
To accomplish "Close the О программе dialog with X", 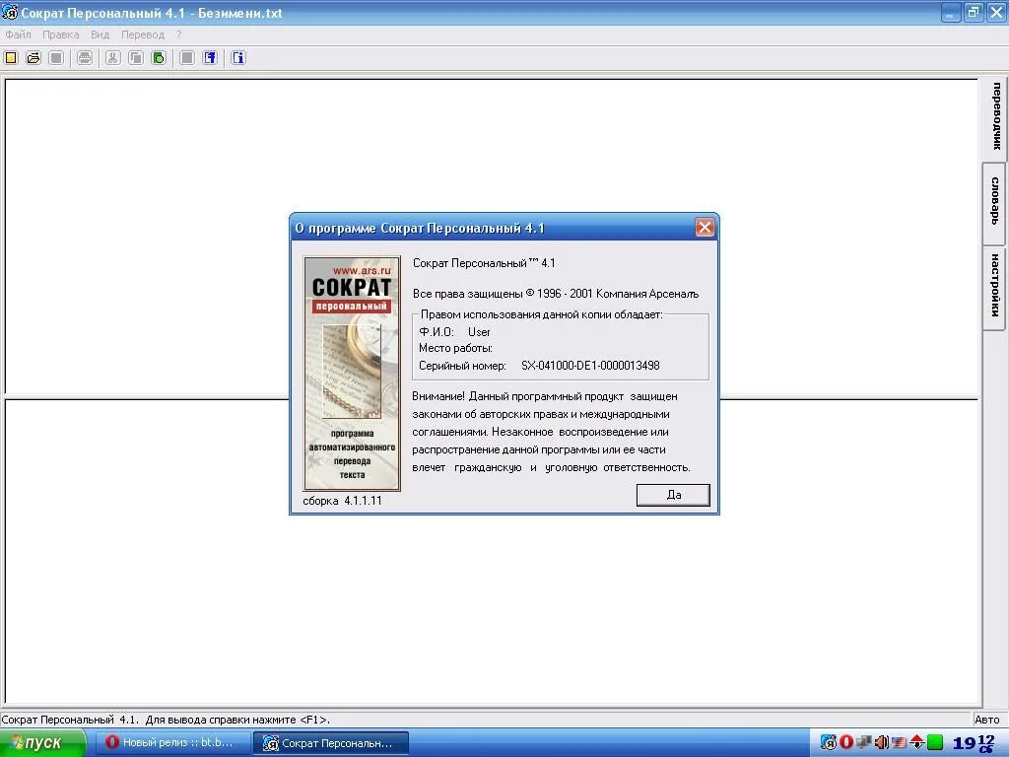I will pos(705,228).
